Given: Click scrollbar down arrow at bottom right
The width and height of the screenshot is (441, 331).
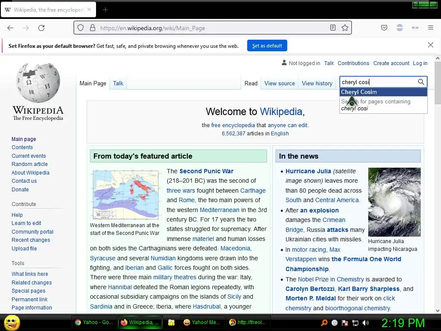Looking at the screenshot, I should coord(438,310).
